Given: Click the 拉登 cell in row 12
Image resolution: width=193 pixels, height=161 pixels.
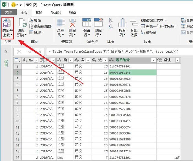Looking at the screenshot, I should 65,133.
